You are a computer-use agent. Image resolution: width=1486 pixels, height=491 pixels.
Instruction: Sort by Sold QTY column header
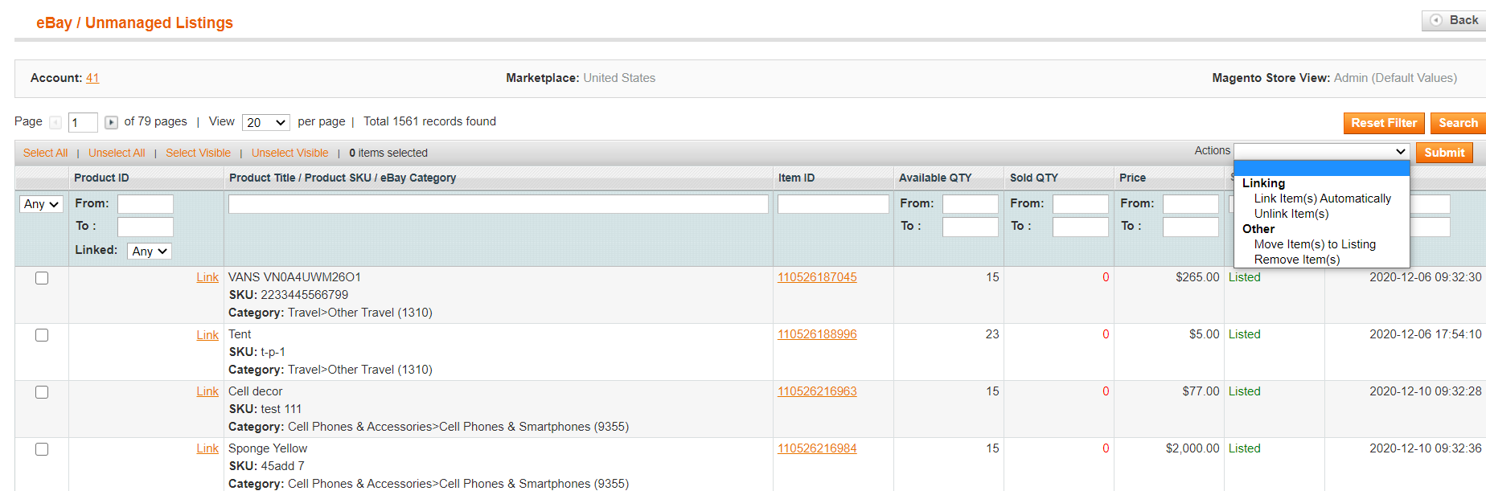point(1034,178)
